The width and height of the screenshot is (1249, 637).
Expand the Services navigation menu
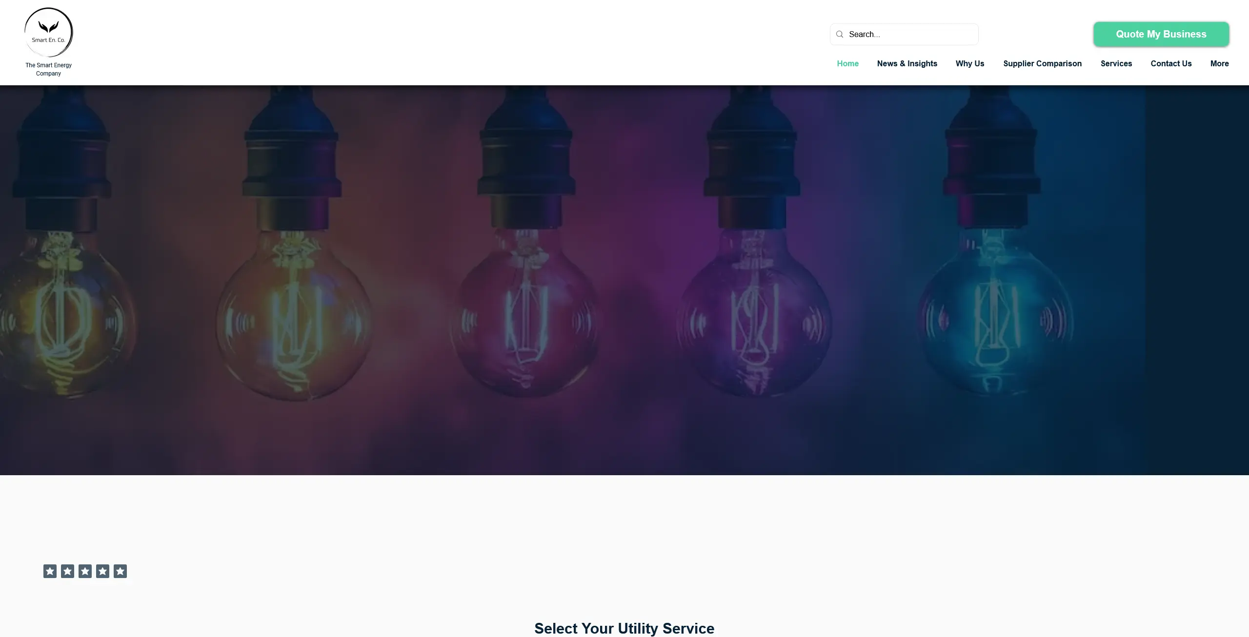click(x=1116, y=64)
